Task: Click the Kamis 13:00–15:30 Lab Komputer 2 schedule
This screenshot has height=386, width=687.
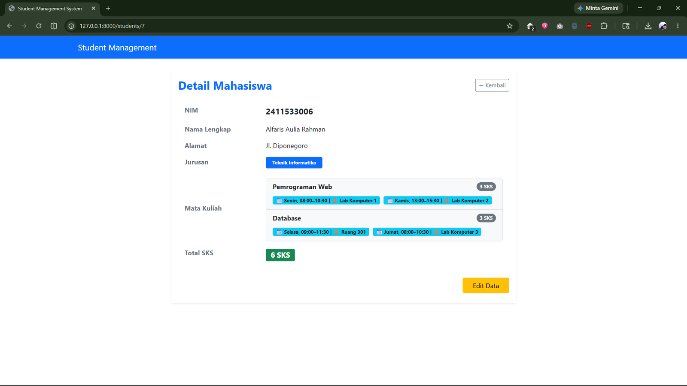Action: pyautogui.click(x=438, y=201)
